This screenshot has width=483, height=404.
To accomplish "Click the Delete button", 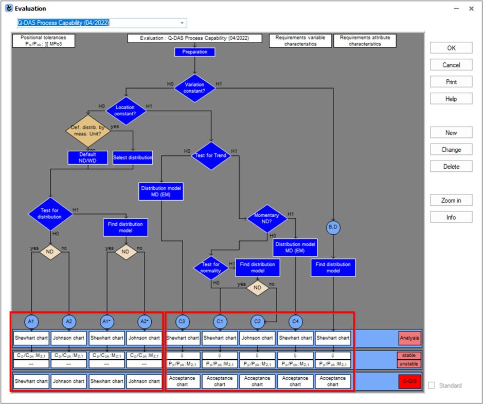I will [451, 167].
